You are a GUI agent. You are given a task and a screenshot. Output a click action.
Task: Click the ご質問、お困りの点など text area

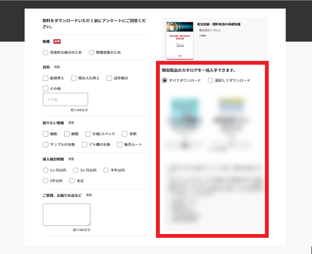[67, 215]
